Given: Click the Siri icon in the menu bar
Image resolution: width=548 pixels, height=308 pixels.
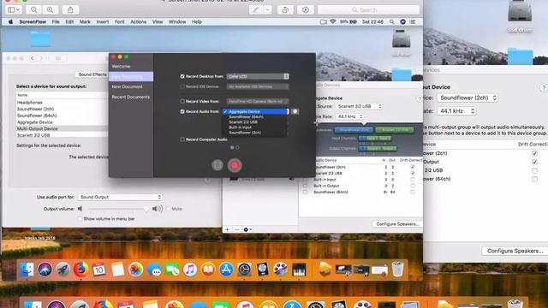Looking at the screenshot, I should coord(402,21).
